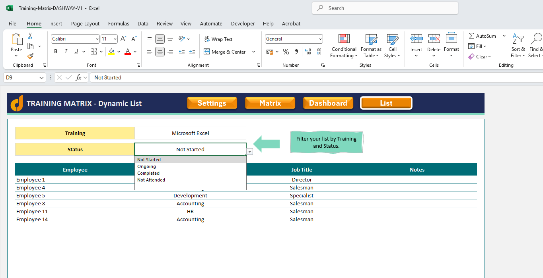Apply Borders to the cell
This screenshot has height=278, width=543.
94,52
